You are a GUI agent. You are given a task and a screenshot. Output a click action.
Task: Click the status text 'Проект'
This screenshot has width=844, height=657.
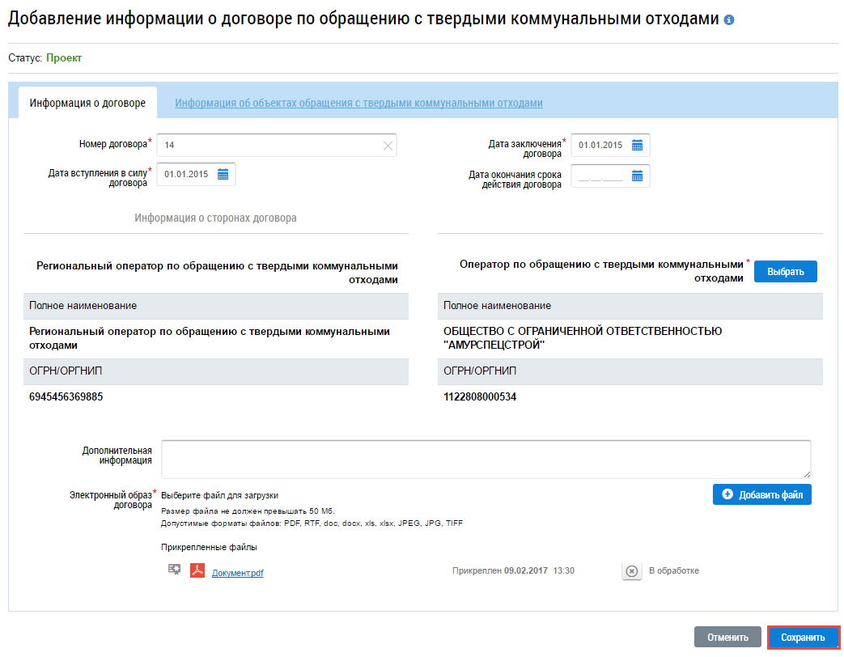tap(63, 58)
